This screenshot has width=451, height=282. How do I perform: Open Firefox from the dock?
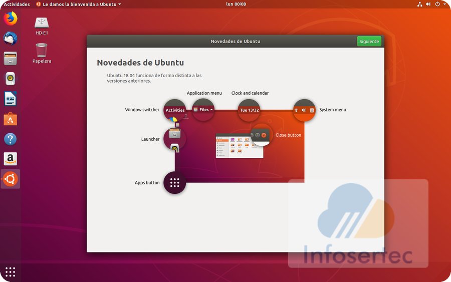(x=10, y=19)
